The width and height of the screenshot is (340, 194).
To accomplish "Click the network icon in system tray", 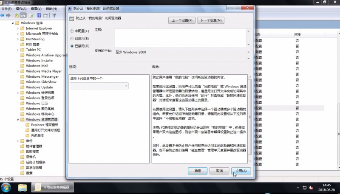I will coord(304,188).
